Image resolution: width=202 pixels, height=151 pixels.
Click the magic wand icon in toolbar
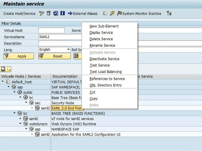112,13
